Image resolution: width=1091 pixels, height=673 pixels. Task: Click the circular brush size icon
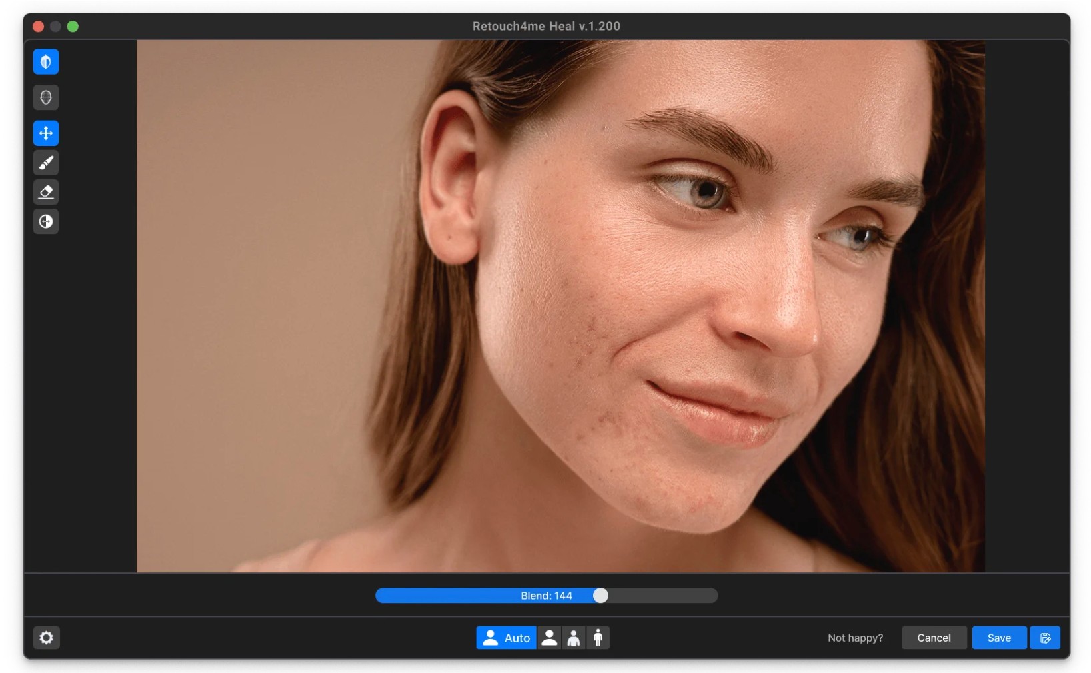(x=46, y=221)
